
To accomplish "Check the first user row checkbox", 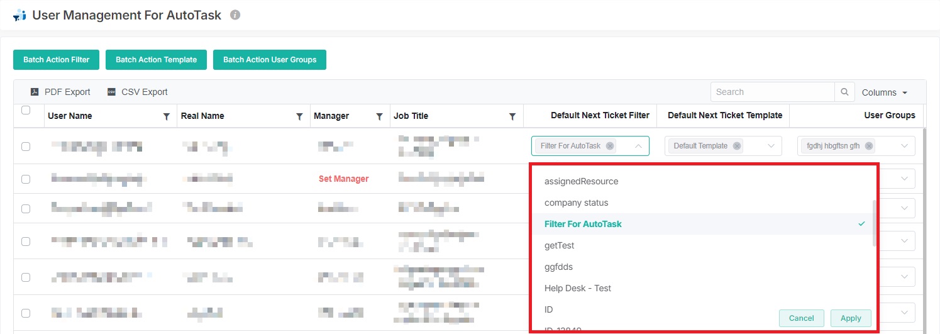I will (26, 147).
